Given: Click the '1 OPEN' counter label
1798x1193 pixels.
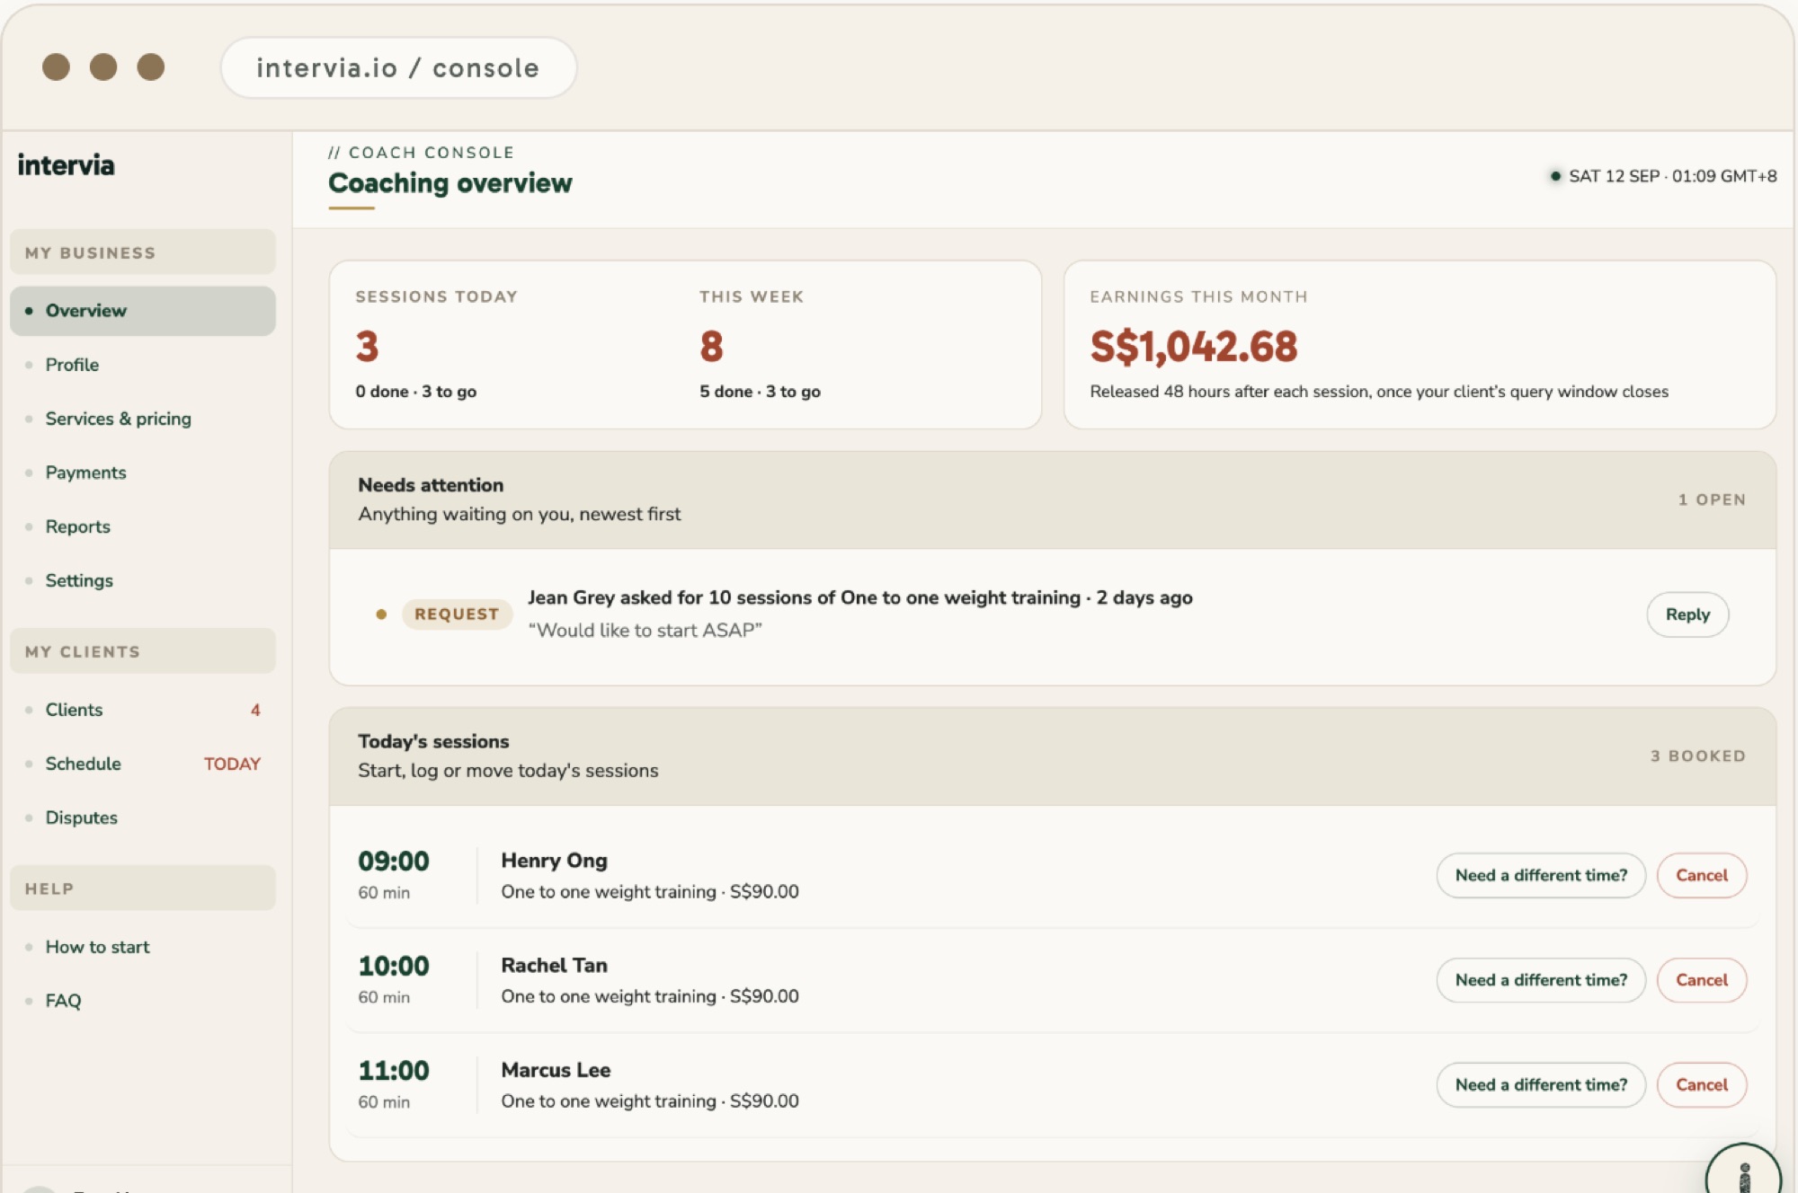Looking at the screenshot, I should 1712,499.
